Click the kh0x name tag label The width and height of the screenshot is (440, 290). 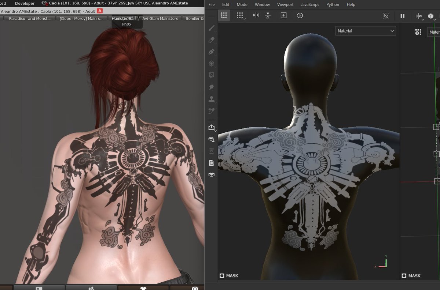126,24
